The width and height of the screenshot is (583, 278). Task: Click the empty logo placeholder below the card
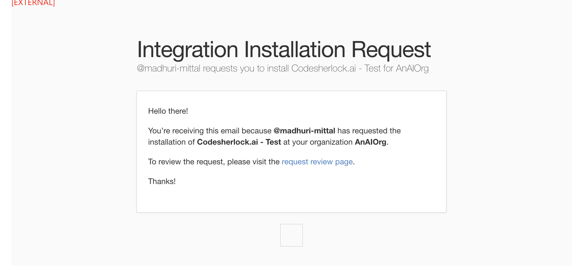pos(291,235)
